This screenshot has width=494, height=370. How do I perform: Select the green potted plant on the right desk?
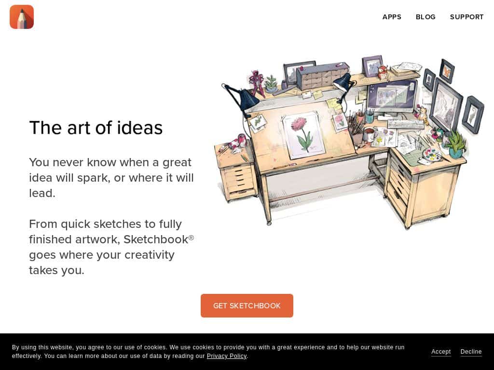[456, 145]
